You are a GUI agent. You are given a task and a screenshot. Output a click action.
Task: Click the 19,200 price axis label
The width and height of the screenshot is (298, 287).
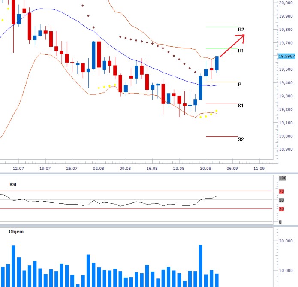(x=286, y=109)
